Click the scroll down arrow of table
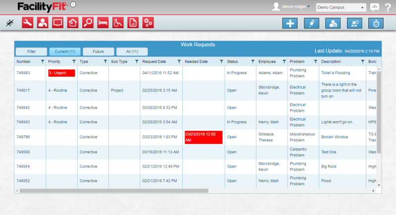 tap(379, 185)
